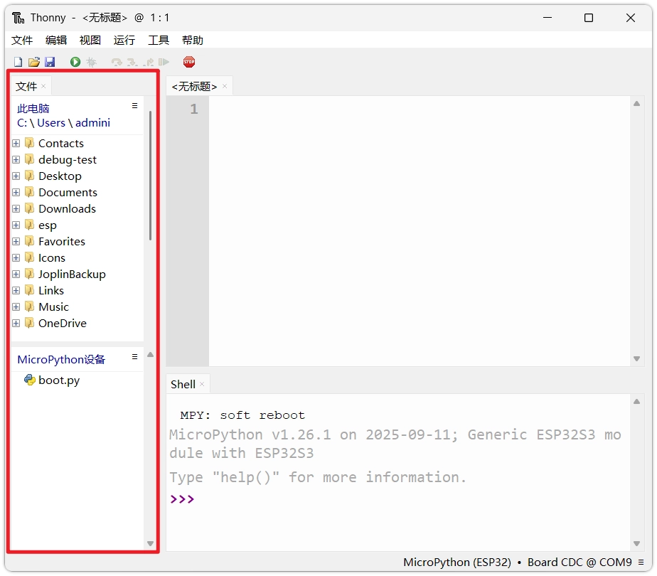Switch to the Shell tab
This screenshot has width=657, height=576.
183,384
